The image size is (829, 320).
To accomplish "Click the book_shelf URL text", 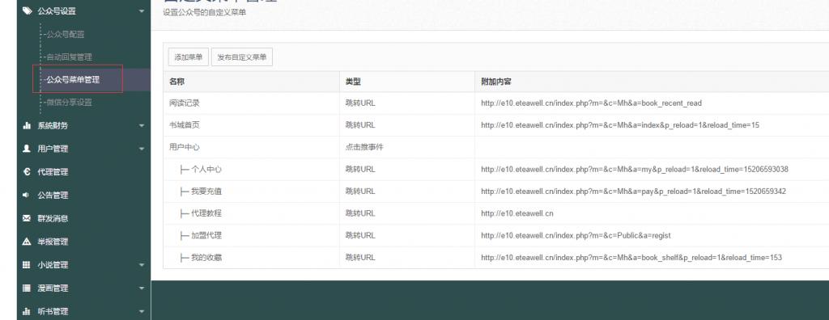I will [631, 258].
